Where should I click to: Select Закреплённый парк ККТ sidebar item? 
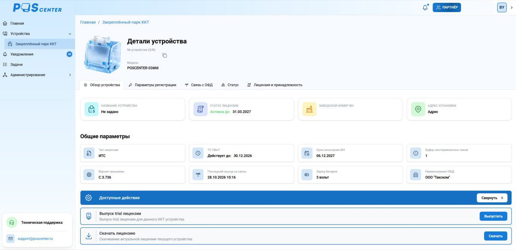click(x=40, y=44)
